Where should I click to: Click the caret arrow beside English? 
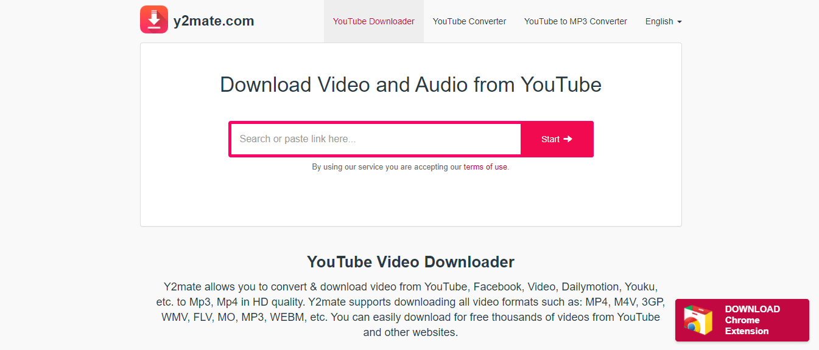(679, 22)
